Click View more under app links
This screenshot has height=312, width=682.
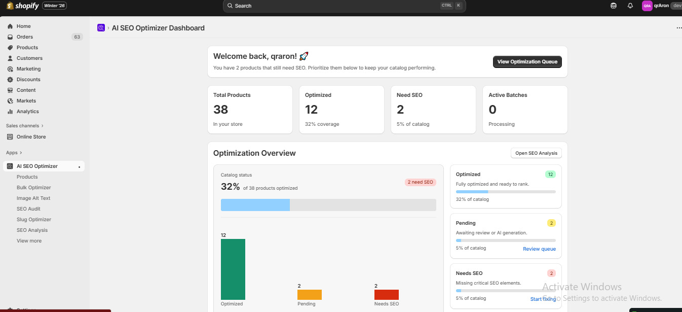pos(29,241)
